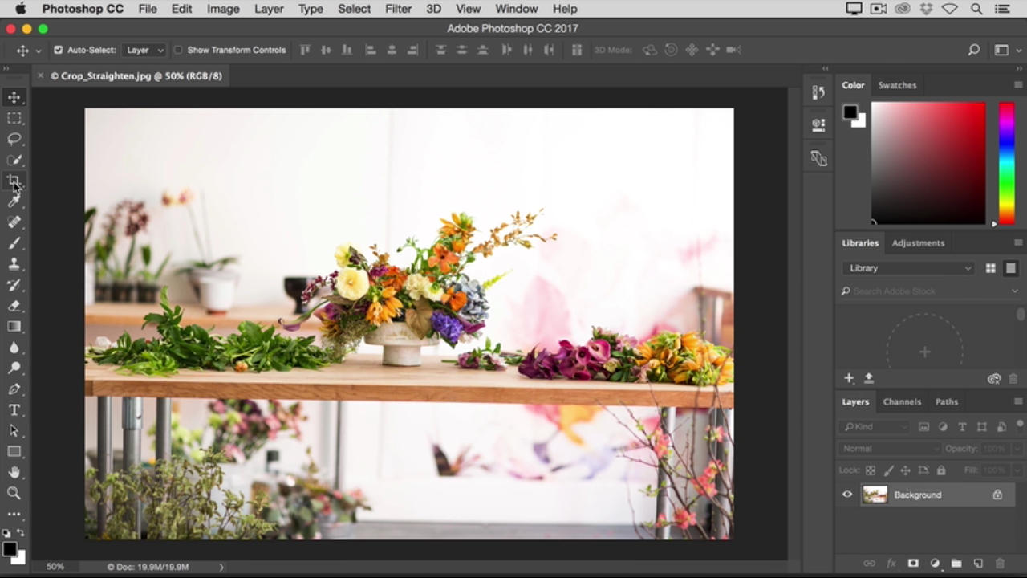Select the Lasso tool
Screen dimensions: 1027x578
pyautogui.click(x=14, y=139)
